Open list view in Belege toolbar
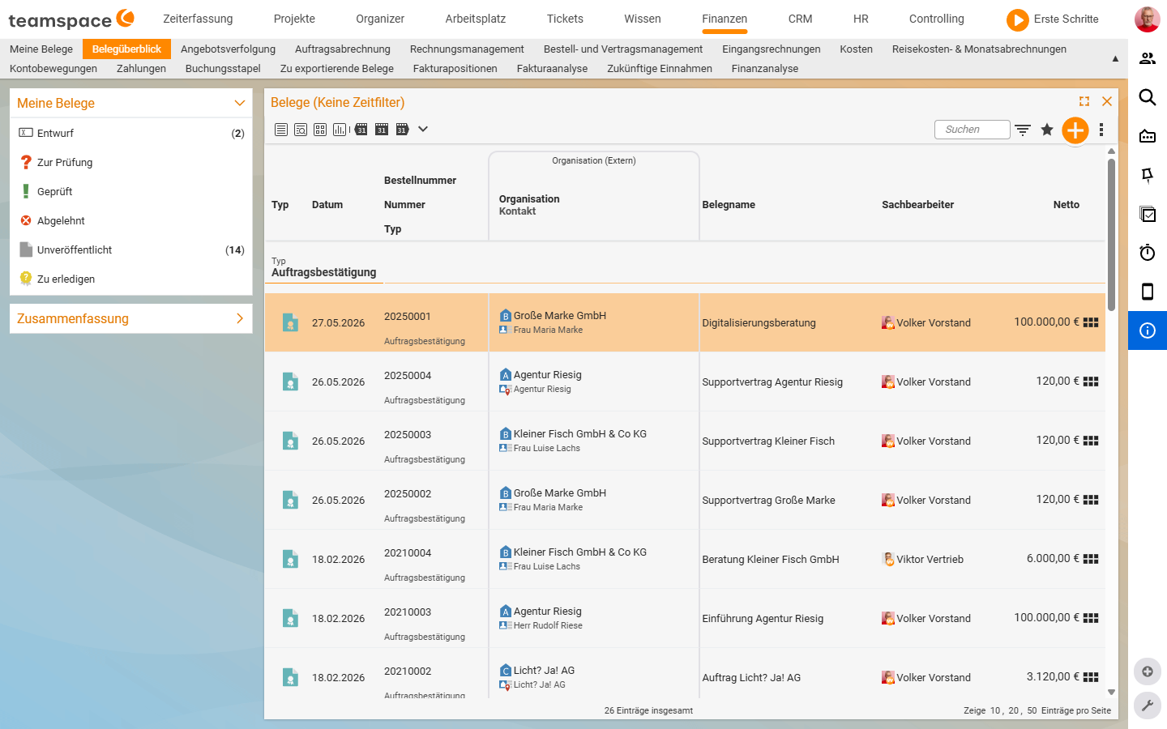Viewport: 1167px width, 729px height. click(x=281, y=130)
